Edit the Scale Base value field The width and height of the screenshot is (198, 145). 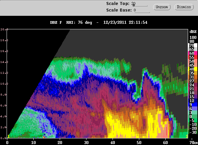[x=142, y=10]
